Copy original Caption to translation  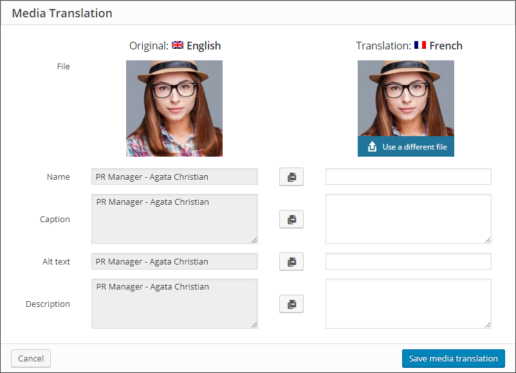pyautogui.click(x=291, y=220)
